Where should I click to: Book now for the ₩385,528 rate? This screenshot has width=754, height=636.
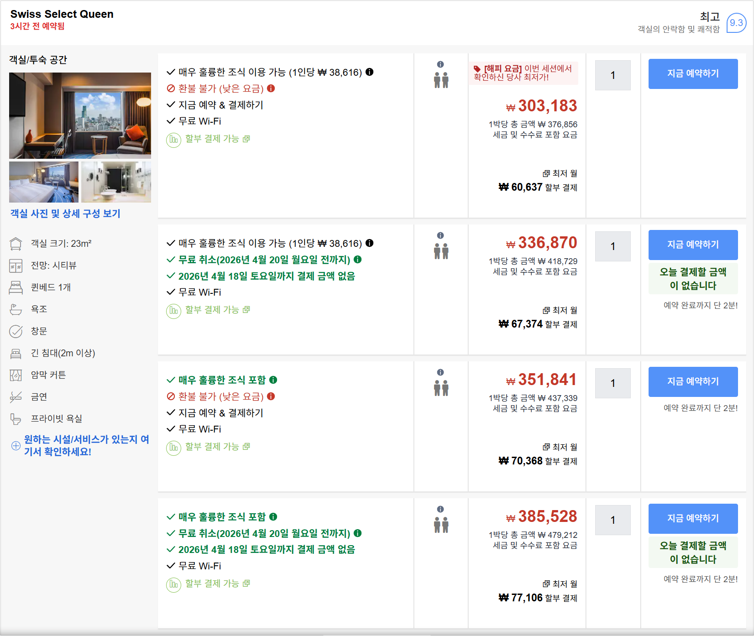point(693,518)
